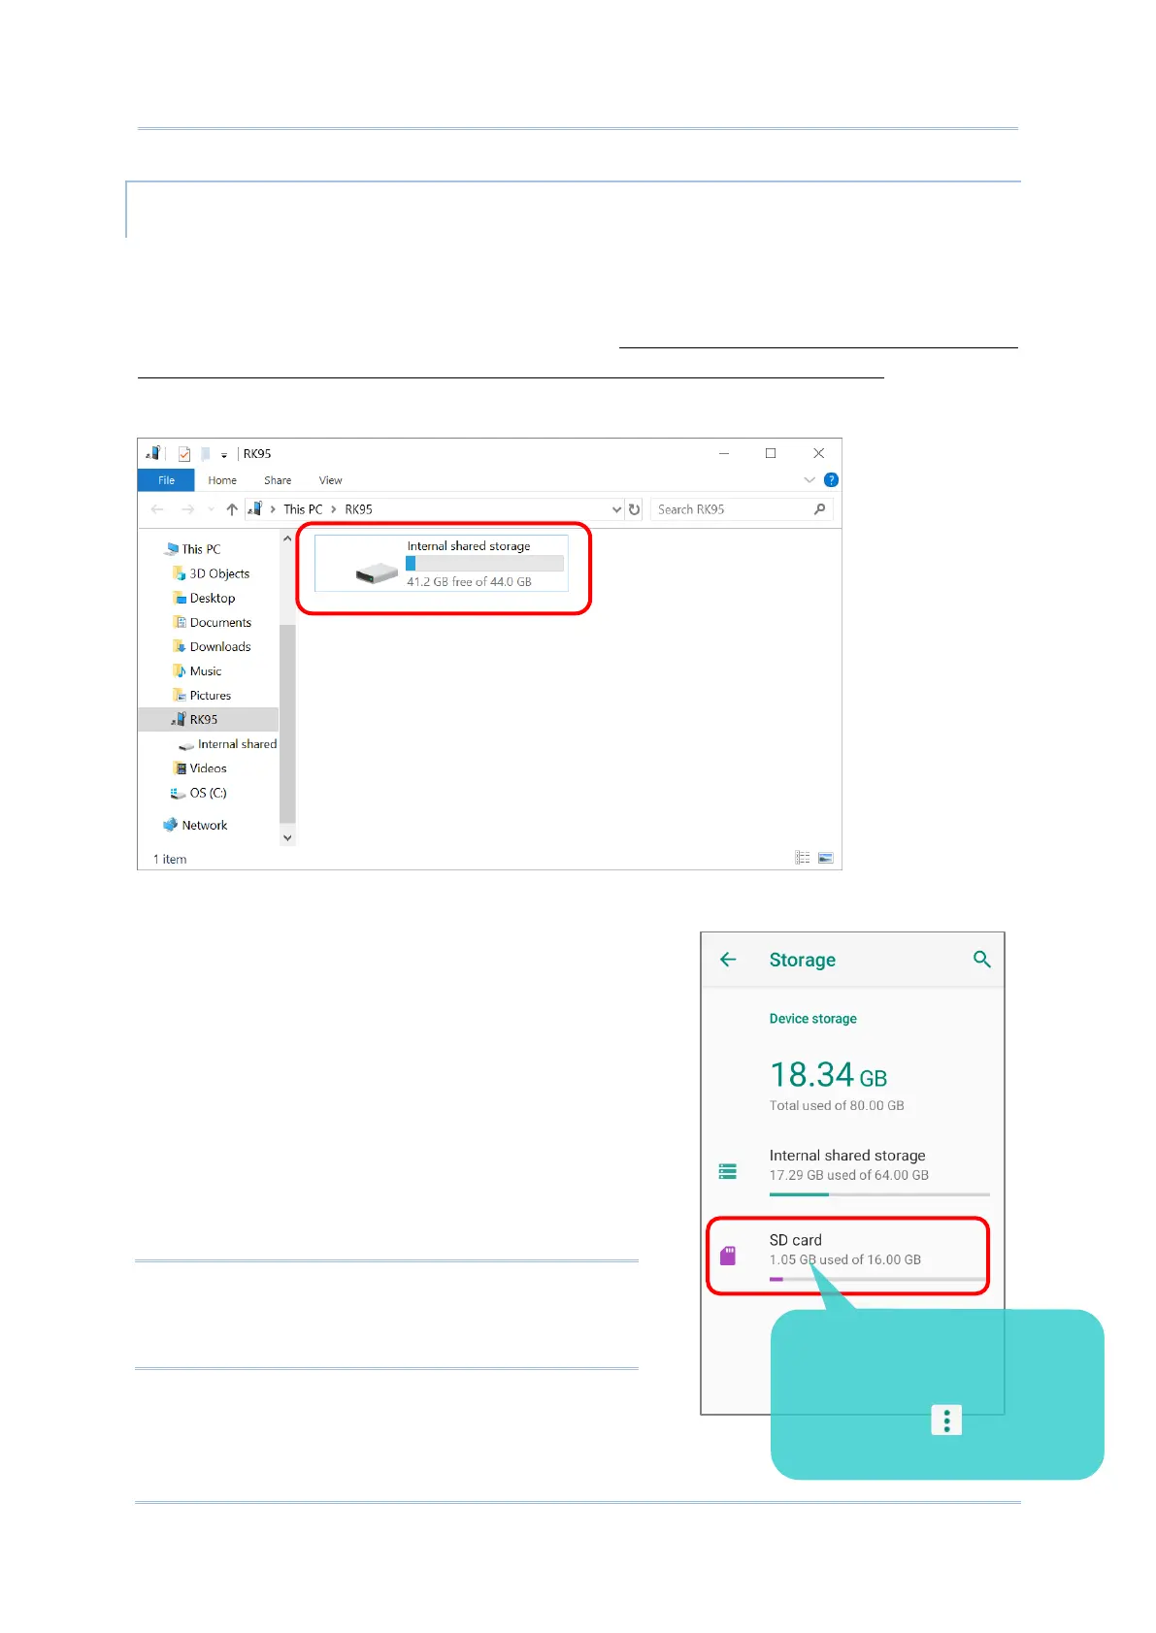Select 3D Objects in navigation pane
Viewport: 1156px width, 1633px height.
219,573
